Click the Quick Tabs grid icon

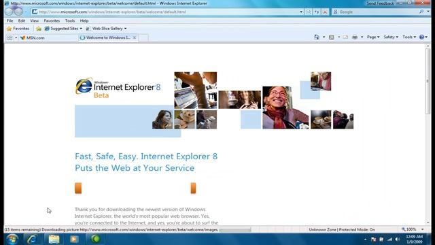pos(10,38)
